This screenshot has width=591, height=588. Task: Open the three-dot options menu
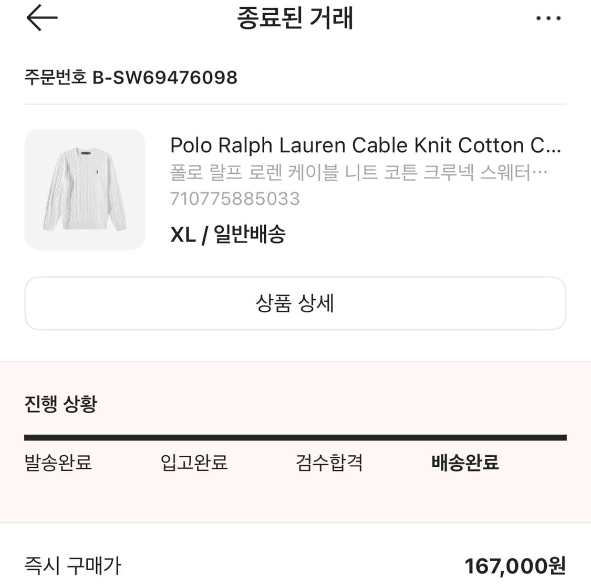548,17
